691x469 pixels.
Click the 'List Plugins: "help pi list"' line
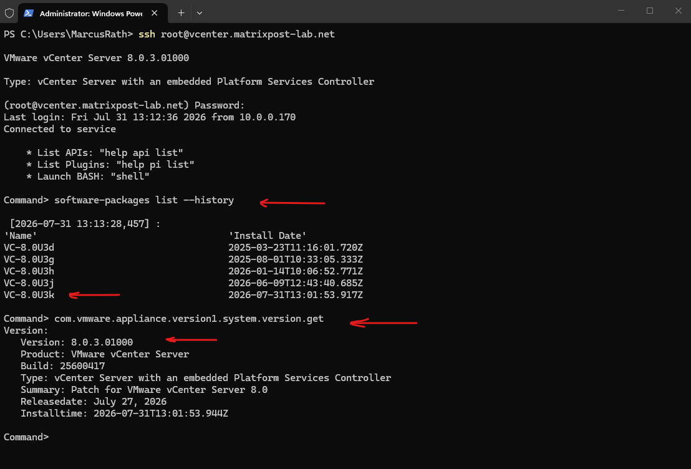coord(110,165)
